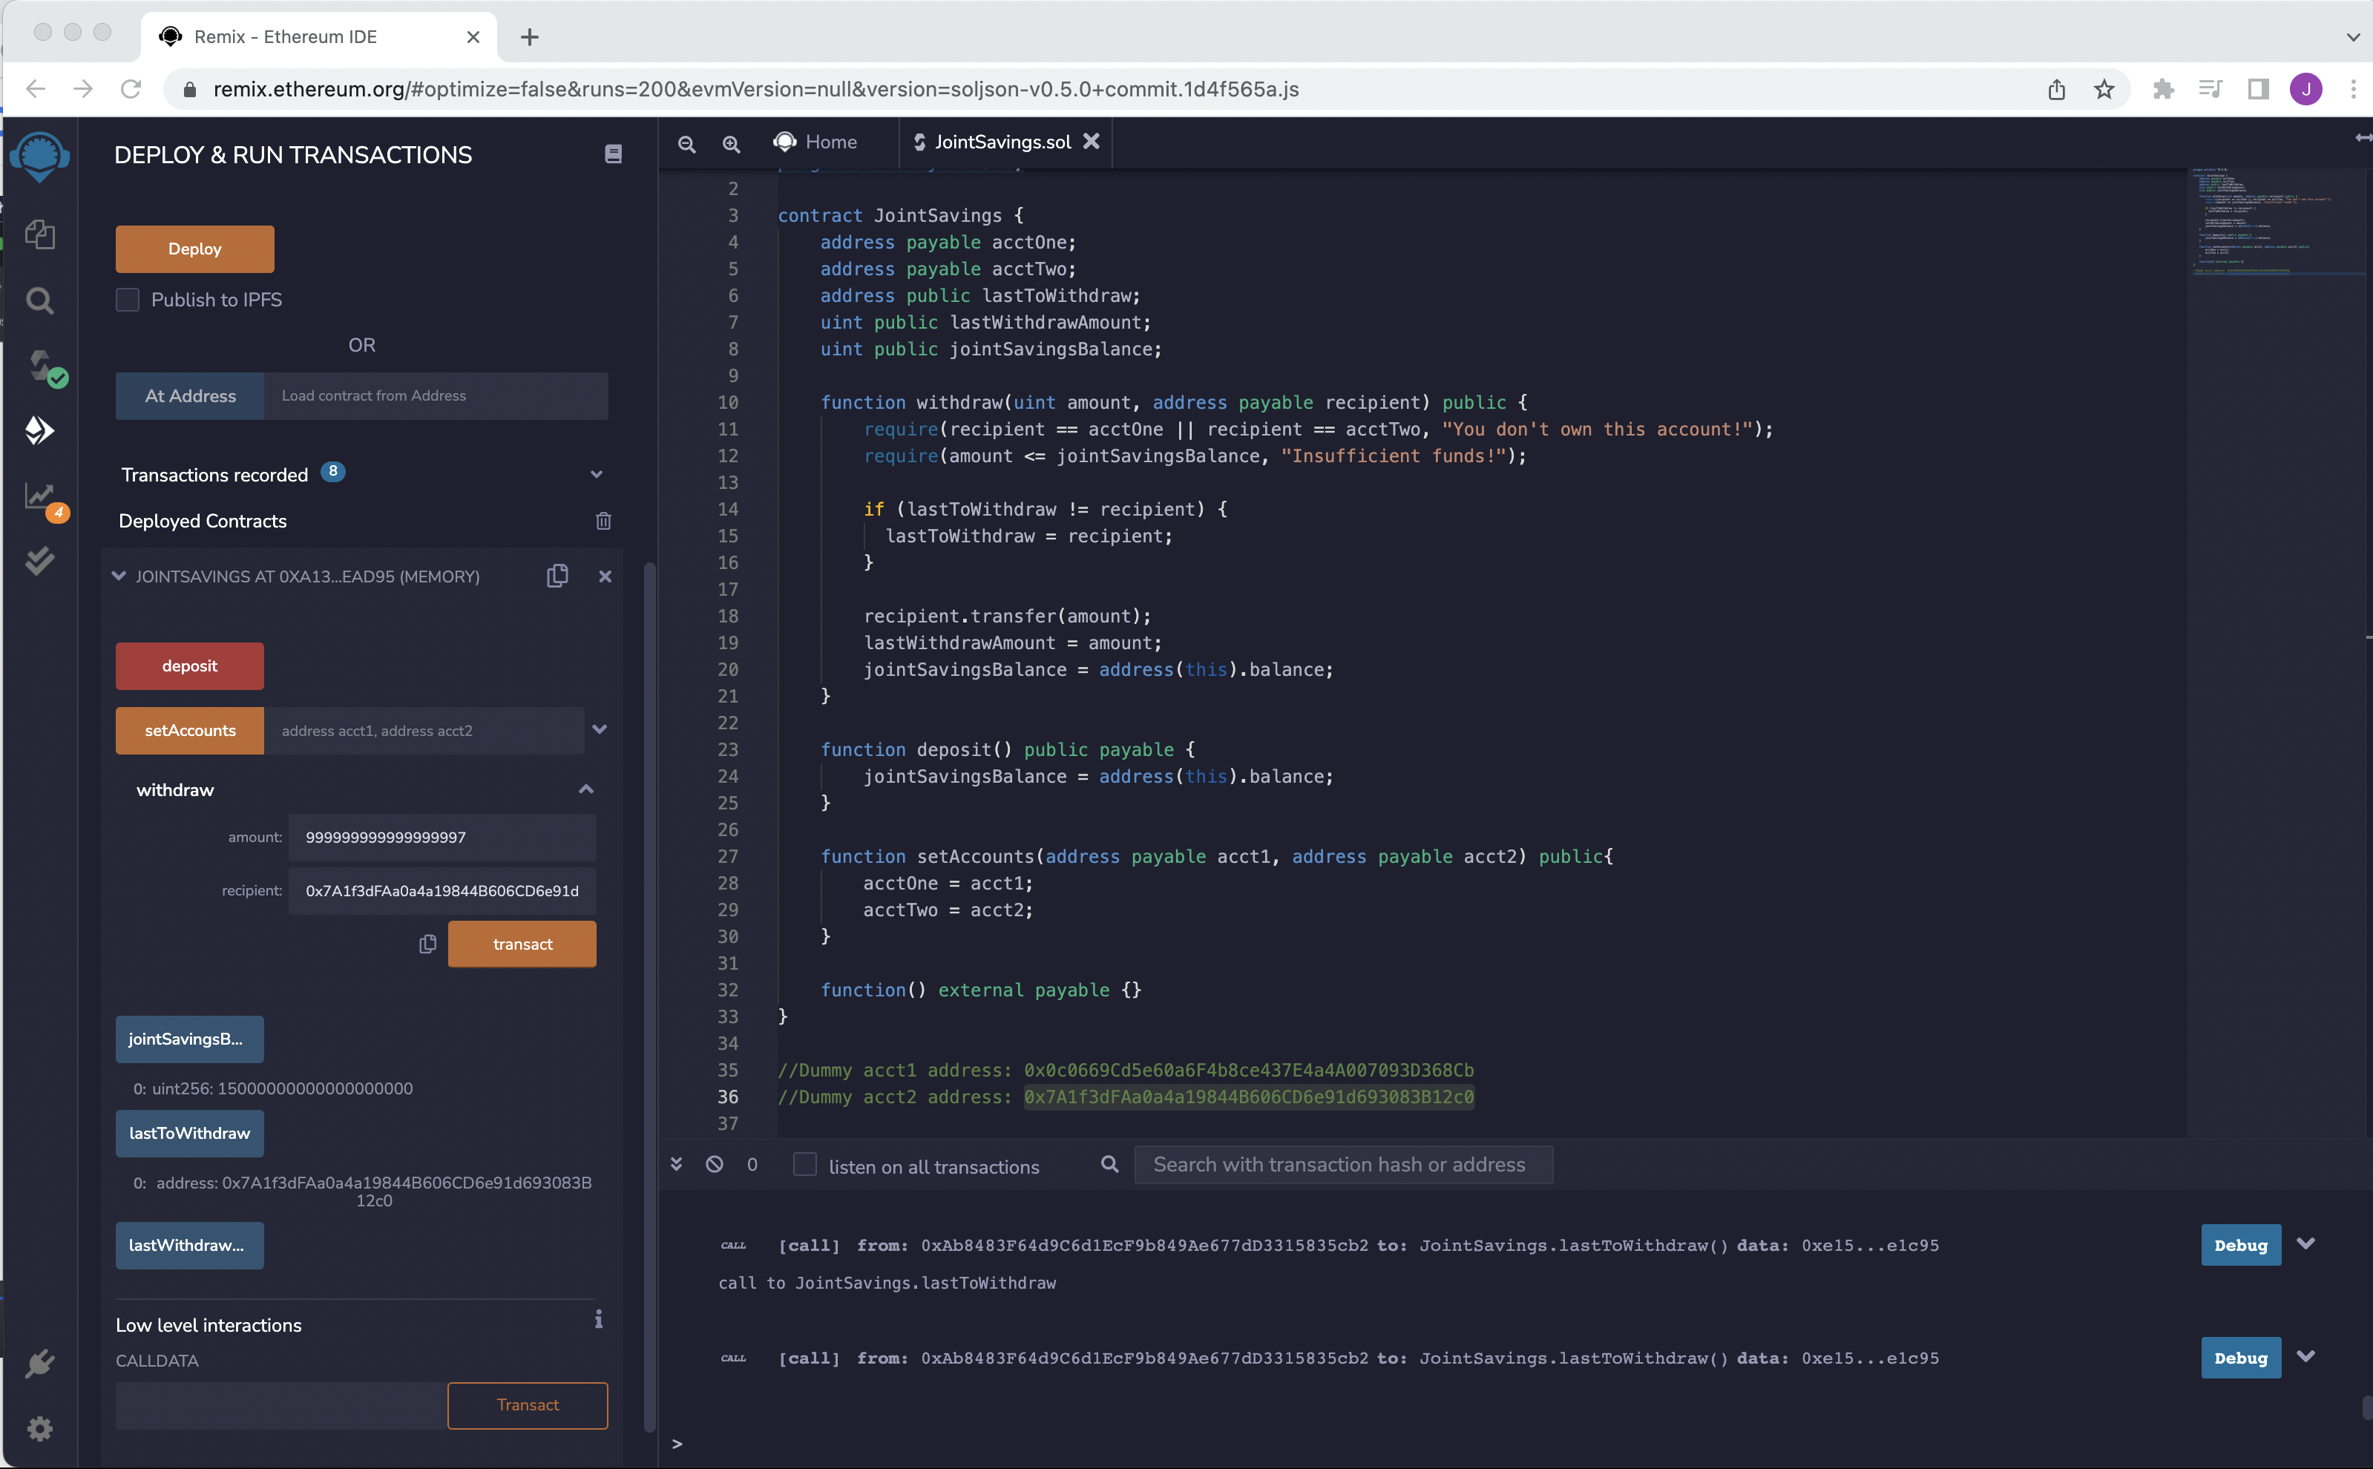Zoom in the editor font
This screenshot has height=1469, width=2373.
pos(732,144)
